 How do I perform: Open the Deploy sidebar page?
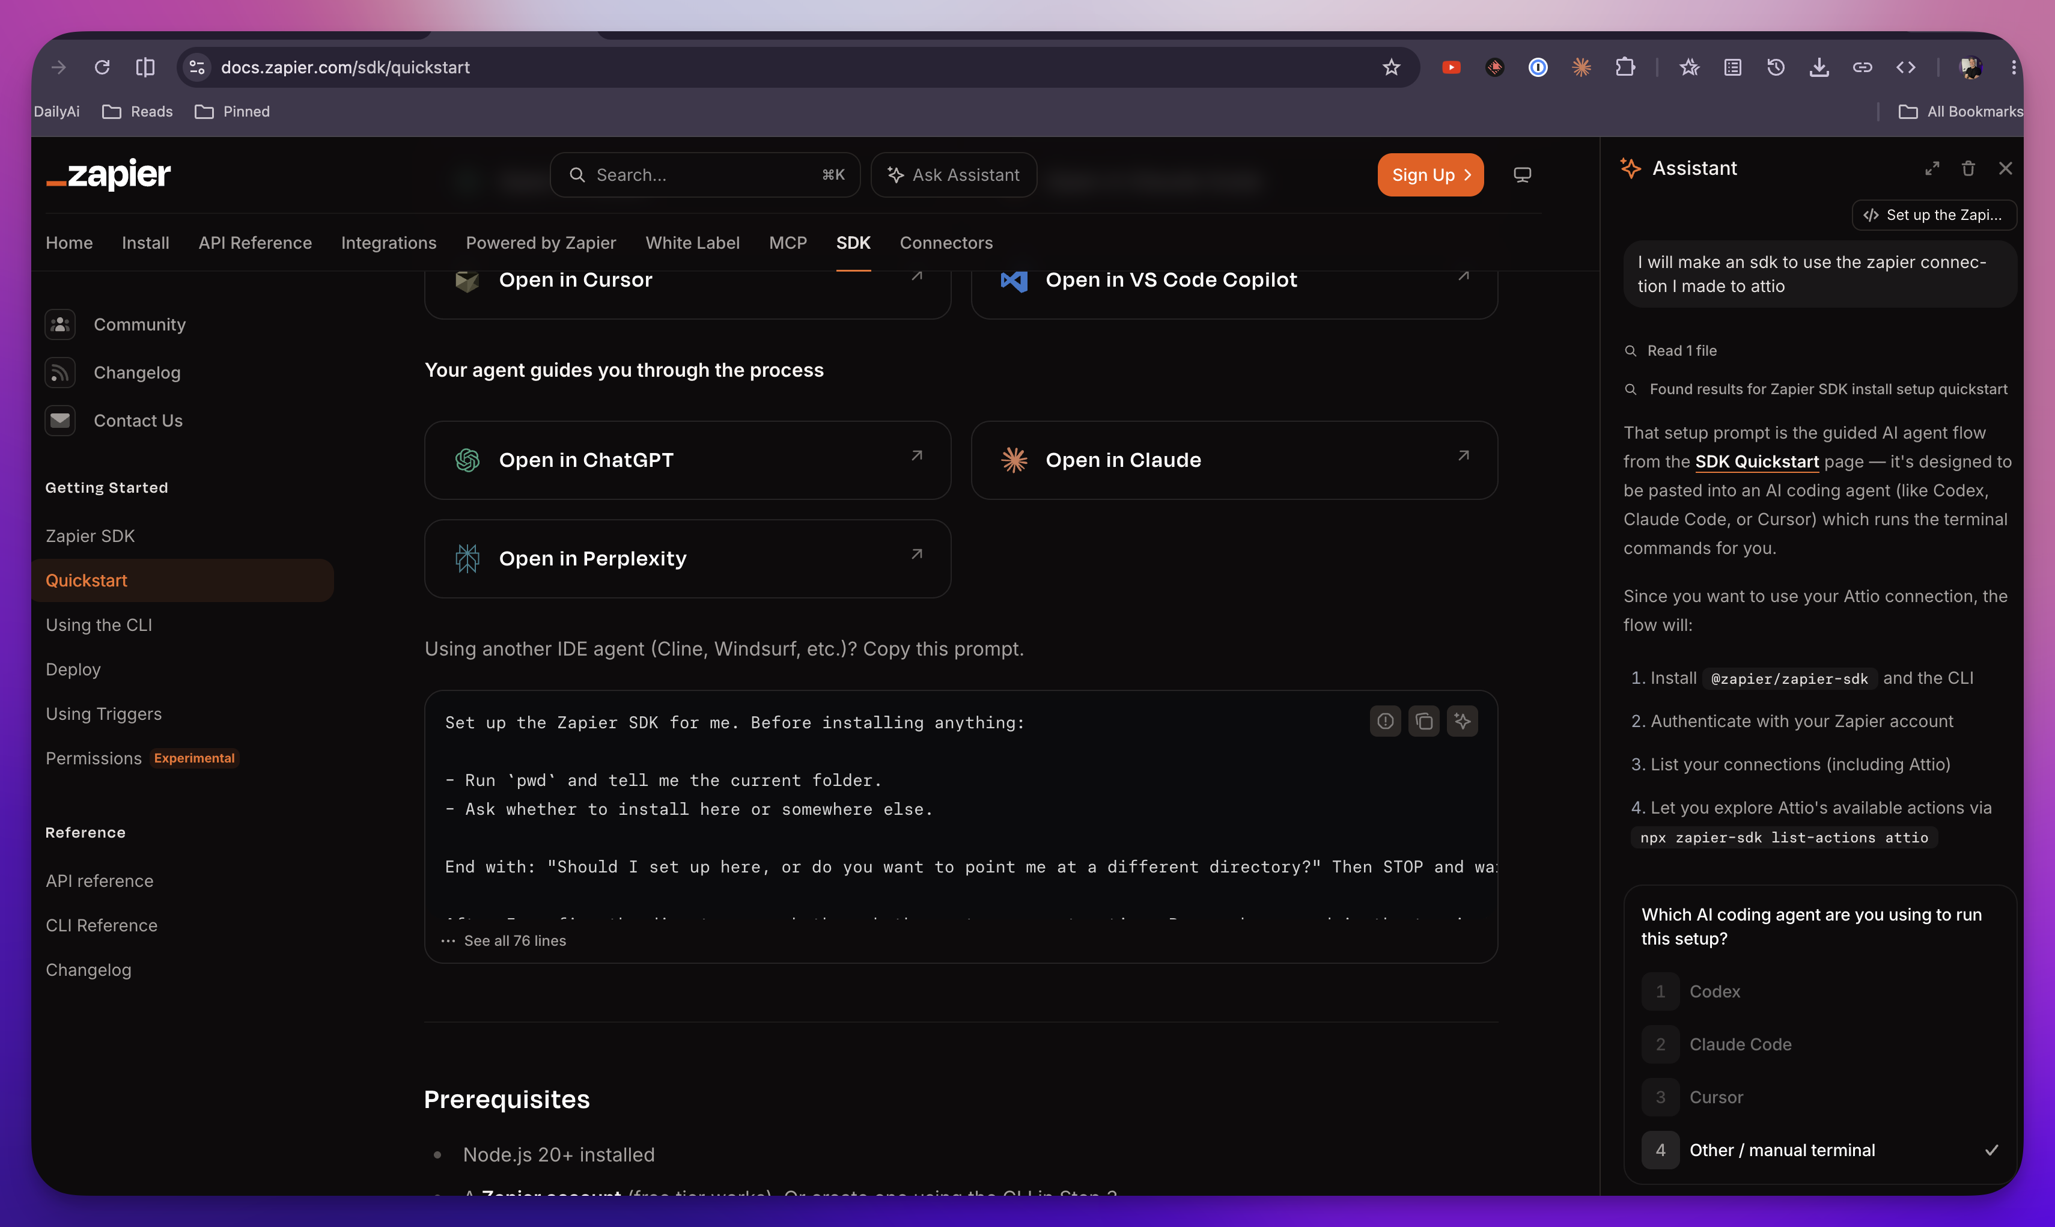(x=73, y=670)
